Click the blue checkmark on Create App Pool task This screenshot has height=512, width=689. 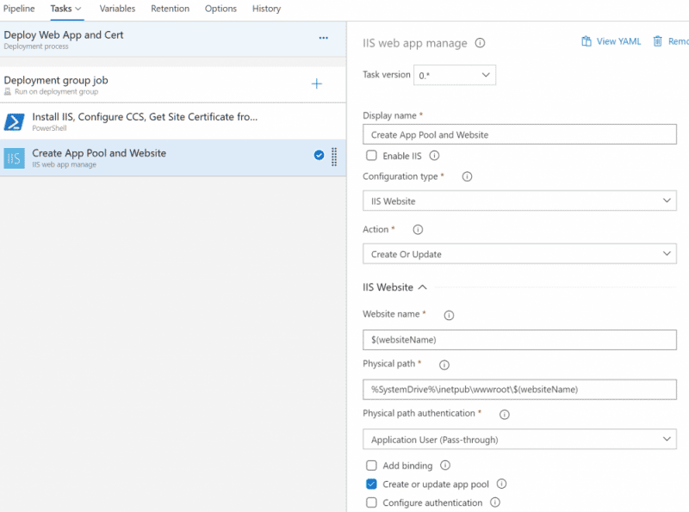pyautogui.click(x=319, y=155)
